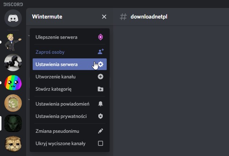Screen dimensions: 229x156
Task: Click the notification bell icon
Action: 101,104
